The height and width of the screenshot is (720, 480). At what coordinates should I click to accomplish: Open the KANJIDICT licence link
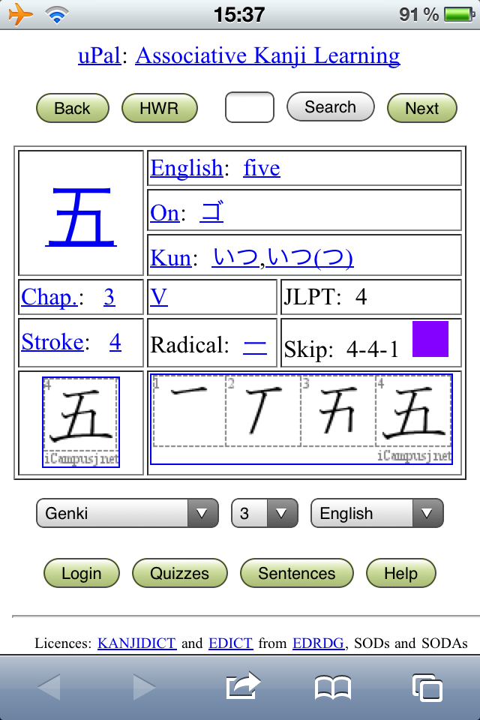(137, 643)
